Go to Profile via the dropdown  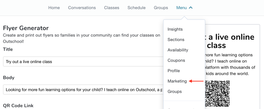174,71
